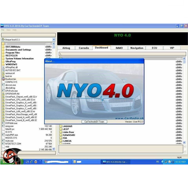Screen dimensions: 188x188
Task: Click scroll up arrow in Dashboard folder list
Action: point(184,59)
